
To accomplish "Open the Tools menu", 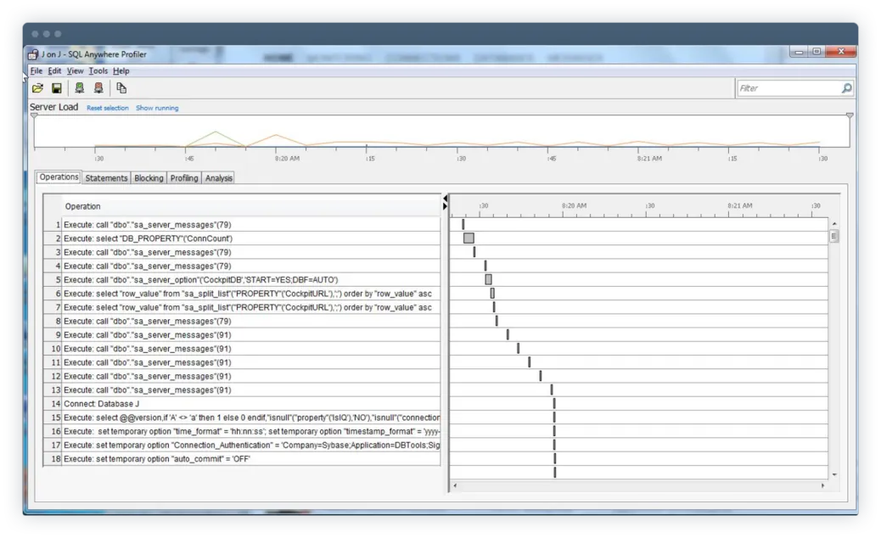I will (x=98, y=71).
